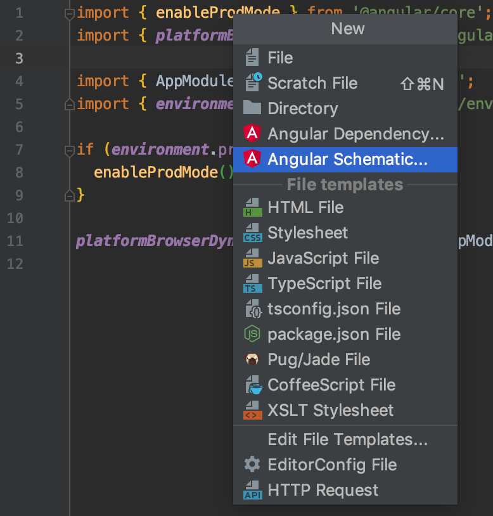Choose File from the New menu
The height and width of the screenshot is (516, 493).
(345, 58)
